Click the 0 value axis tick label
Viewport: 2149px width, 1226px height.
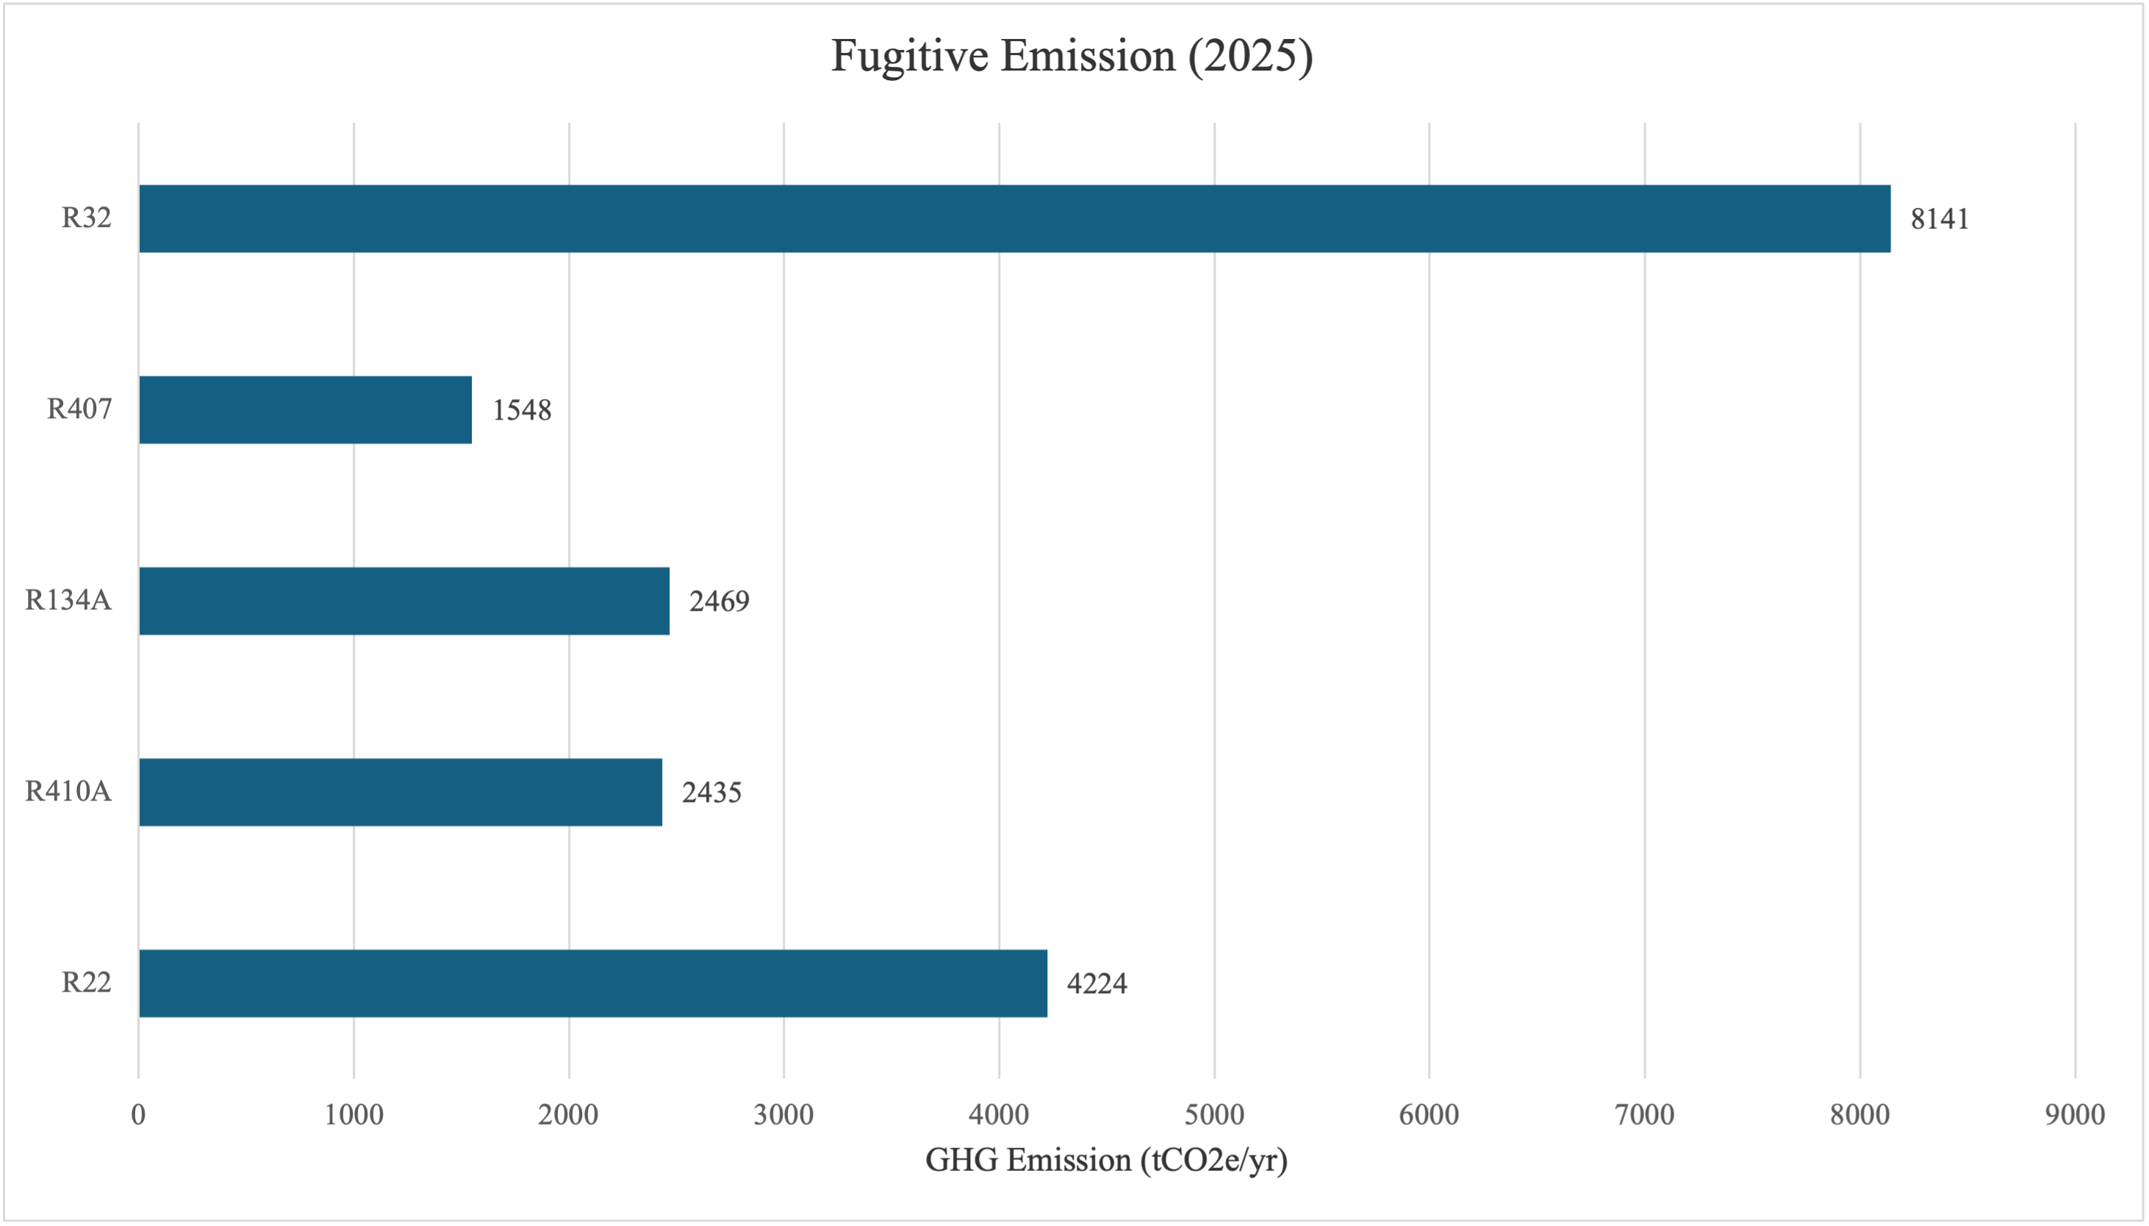[x=138, y=1115]
